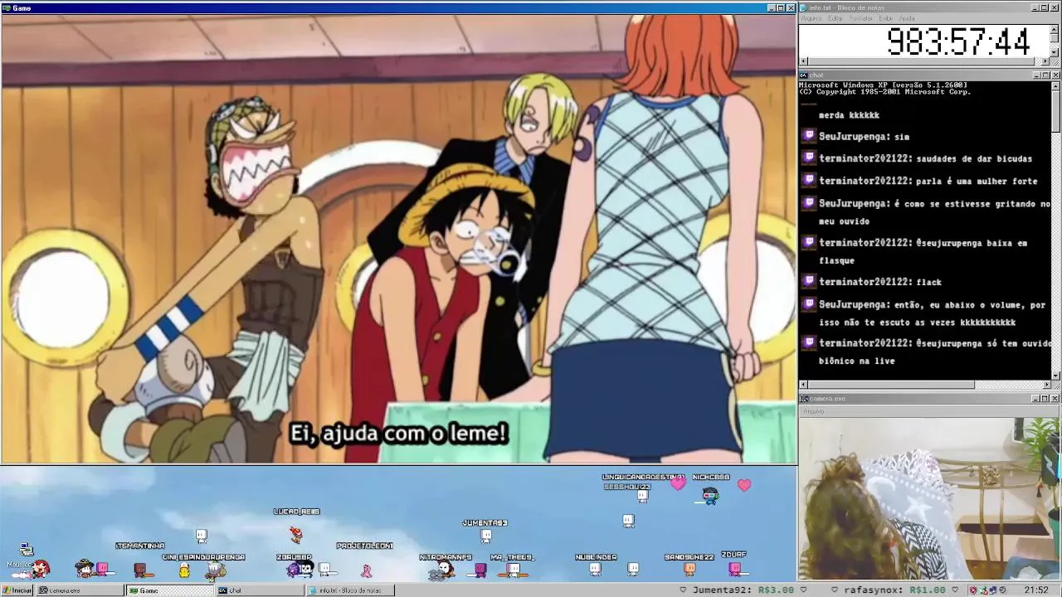The width and height of the screenshot is (1062, 597).
Task: Switch to Game in the taskbar
Action: (x=170, y=590)
